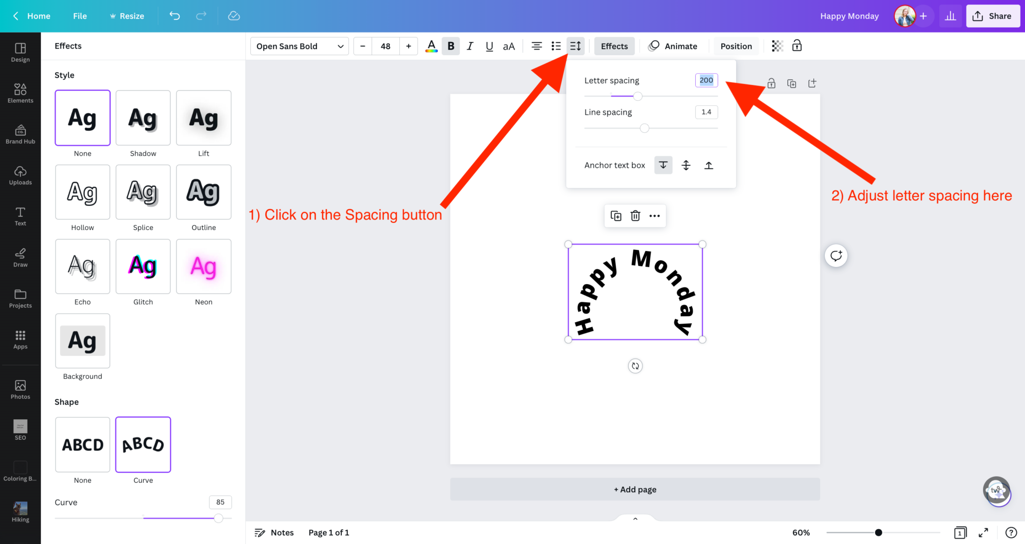Open the Design sidebar tab

(21, 52)
